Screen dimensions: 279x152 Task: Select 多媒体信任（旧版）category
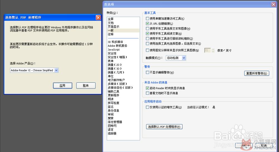click(x=120, y=88)
